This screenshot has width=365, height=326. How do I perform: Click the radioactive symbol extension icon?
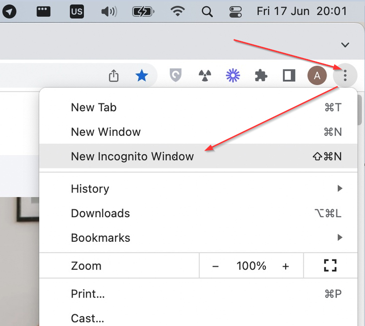pos(204,75)
